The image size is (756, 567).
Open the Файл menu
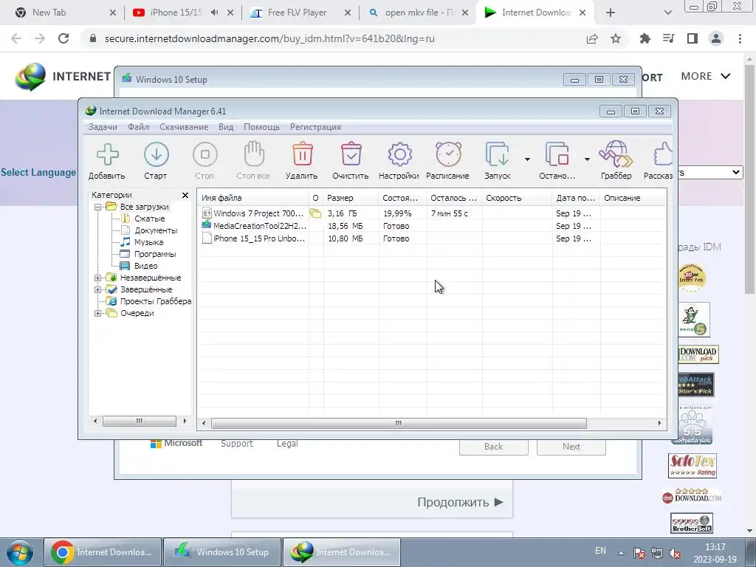pos(138,127)
